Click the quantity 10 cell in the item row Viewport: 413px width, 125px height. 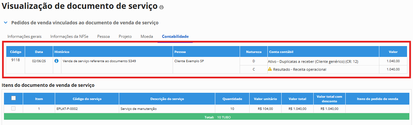[x=232, y=109]
